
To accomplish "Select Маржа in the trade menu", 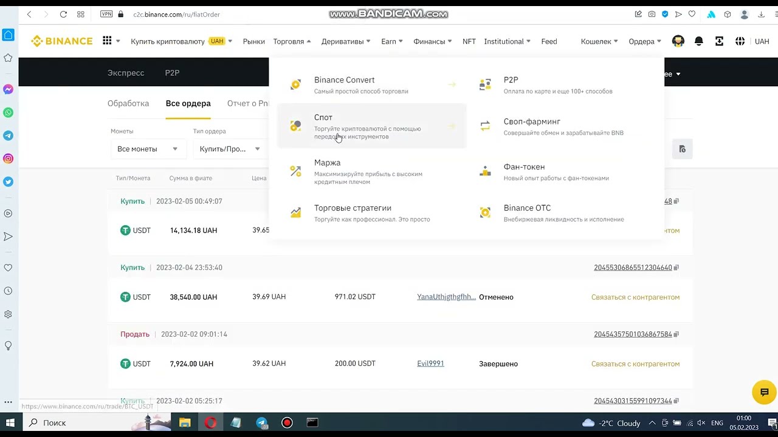I will tap(372, 171).
